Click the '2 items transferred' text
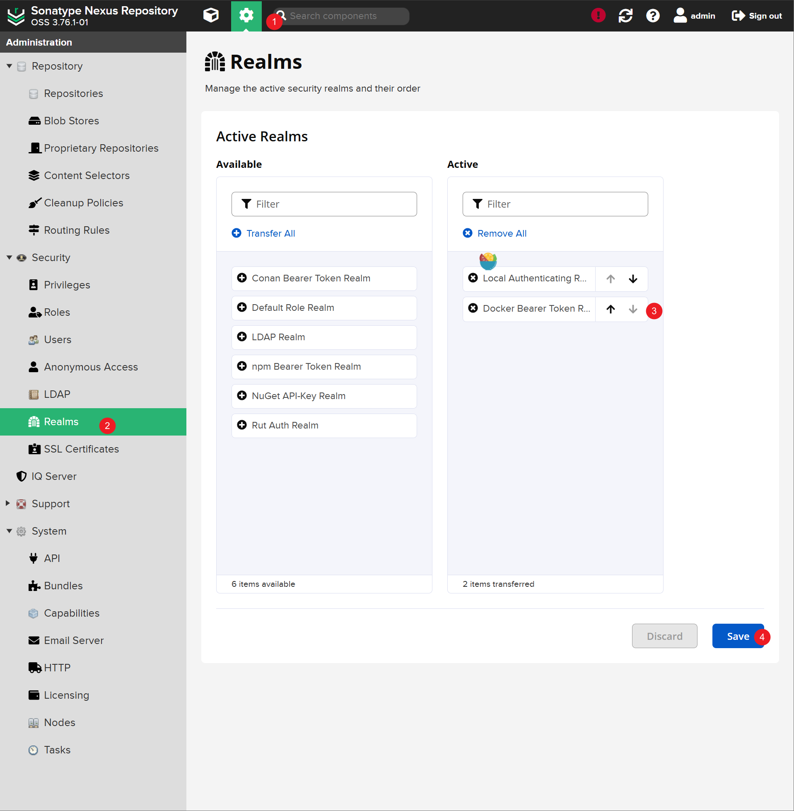 click(x=498, y=584)
